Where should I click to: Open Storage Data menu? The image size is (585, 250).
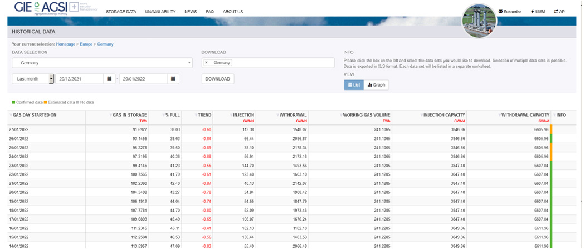pyautogui.click(x=121, y=12)
